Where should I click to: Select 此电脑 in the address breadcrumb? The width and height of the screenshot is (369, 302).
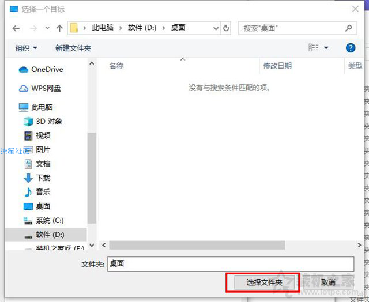click(103, 28)
